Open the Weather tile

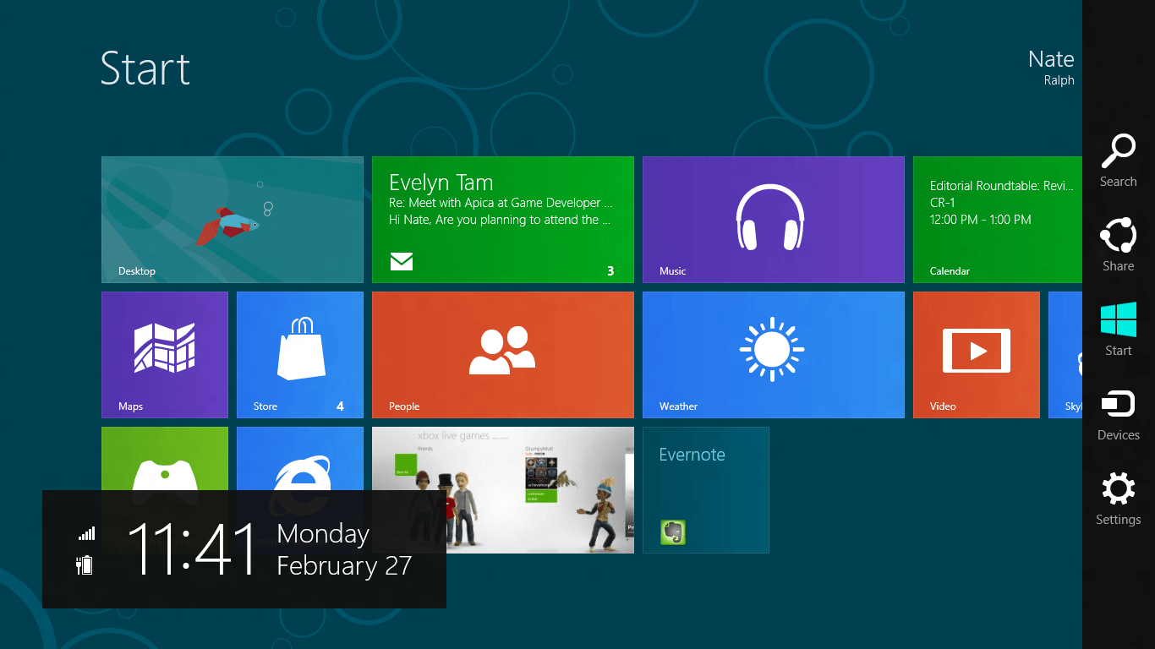point(773,355)
